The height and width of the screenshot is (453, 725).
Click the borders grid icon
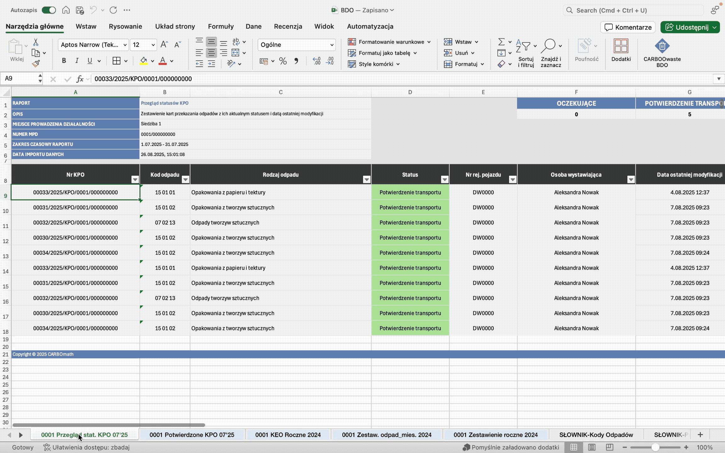(x=116, y=61)
